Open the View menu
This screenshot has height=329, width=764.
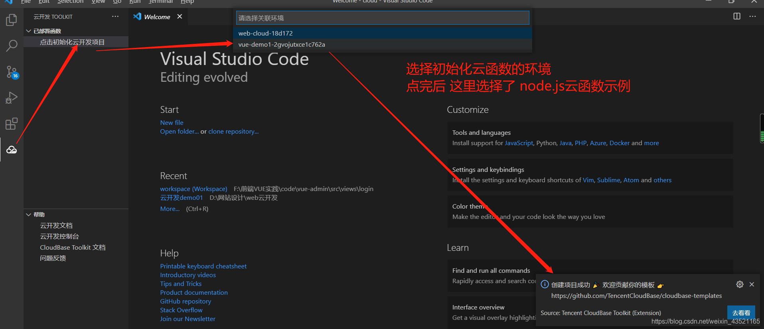pyautogui.click(x=98, y=2)
